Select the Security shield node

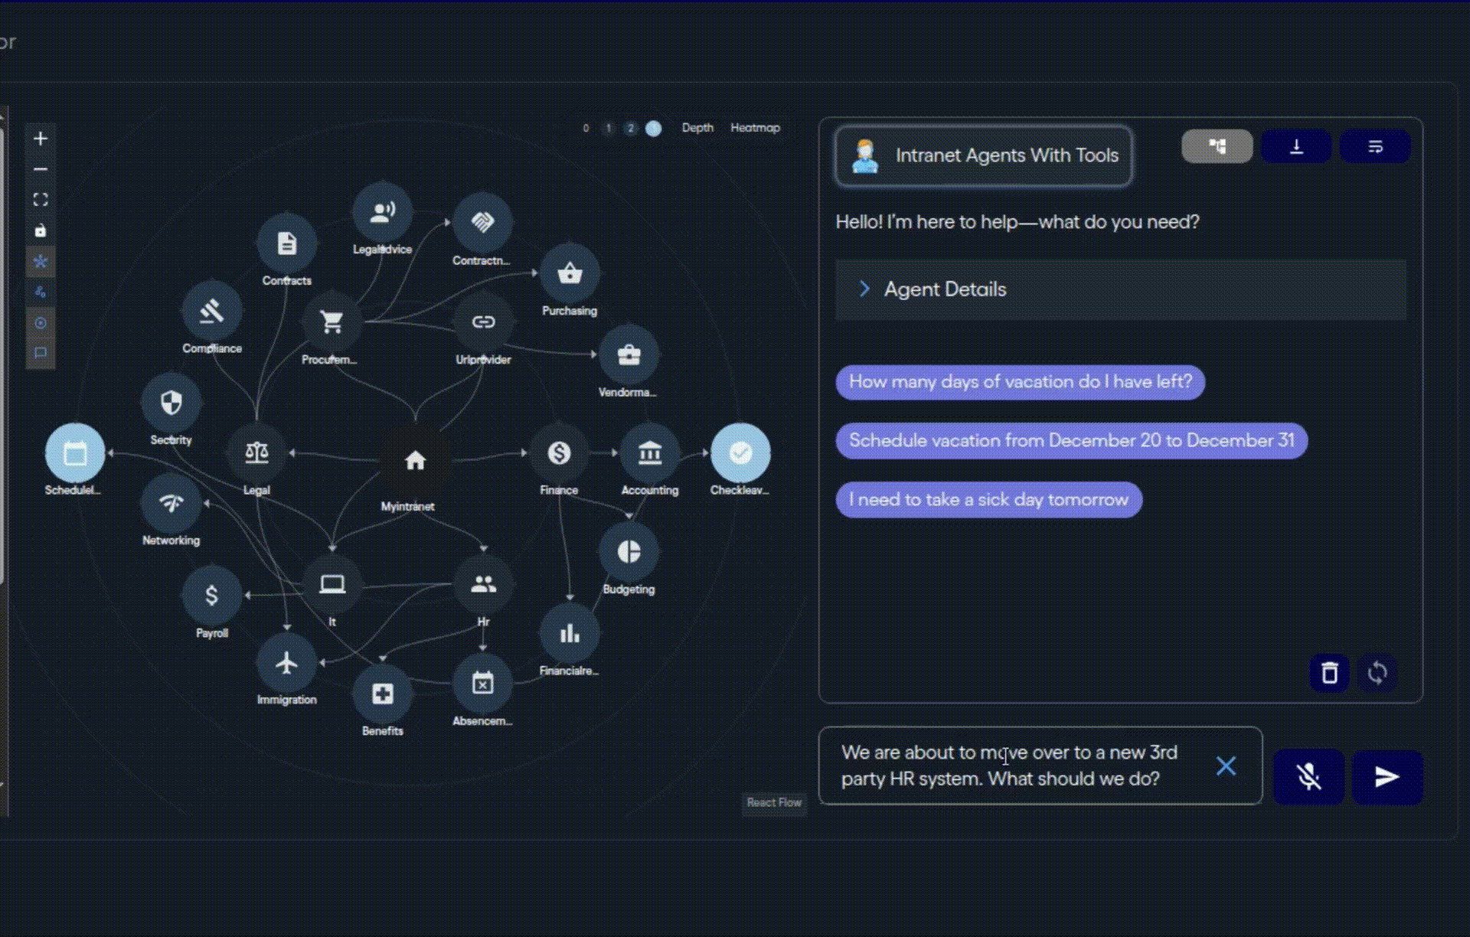pyautogui.click(x=171, y=403)
